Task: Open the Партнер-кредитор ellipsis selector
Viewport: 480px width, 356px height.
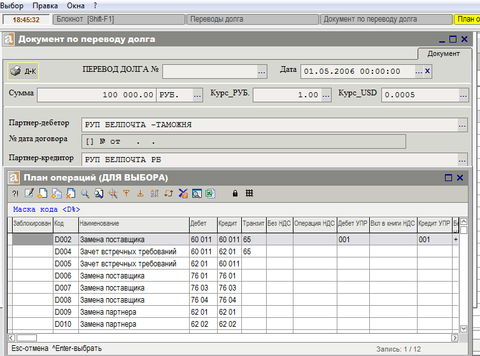Action: pyautogui.click(x=462, y=160)
